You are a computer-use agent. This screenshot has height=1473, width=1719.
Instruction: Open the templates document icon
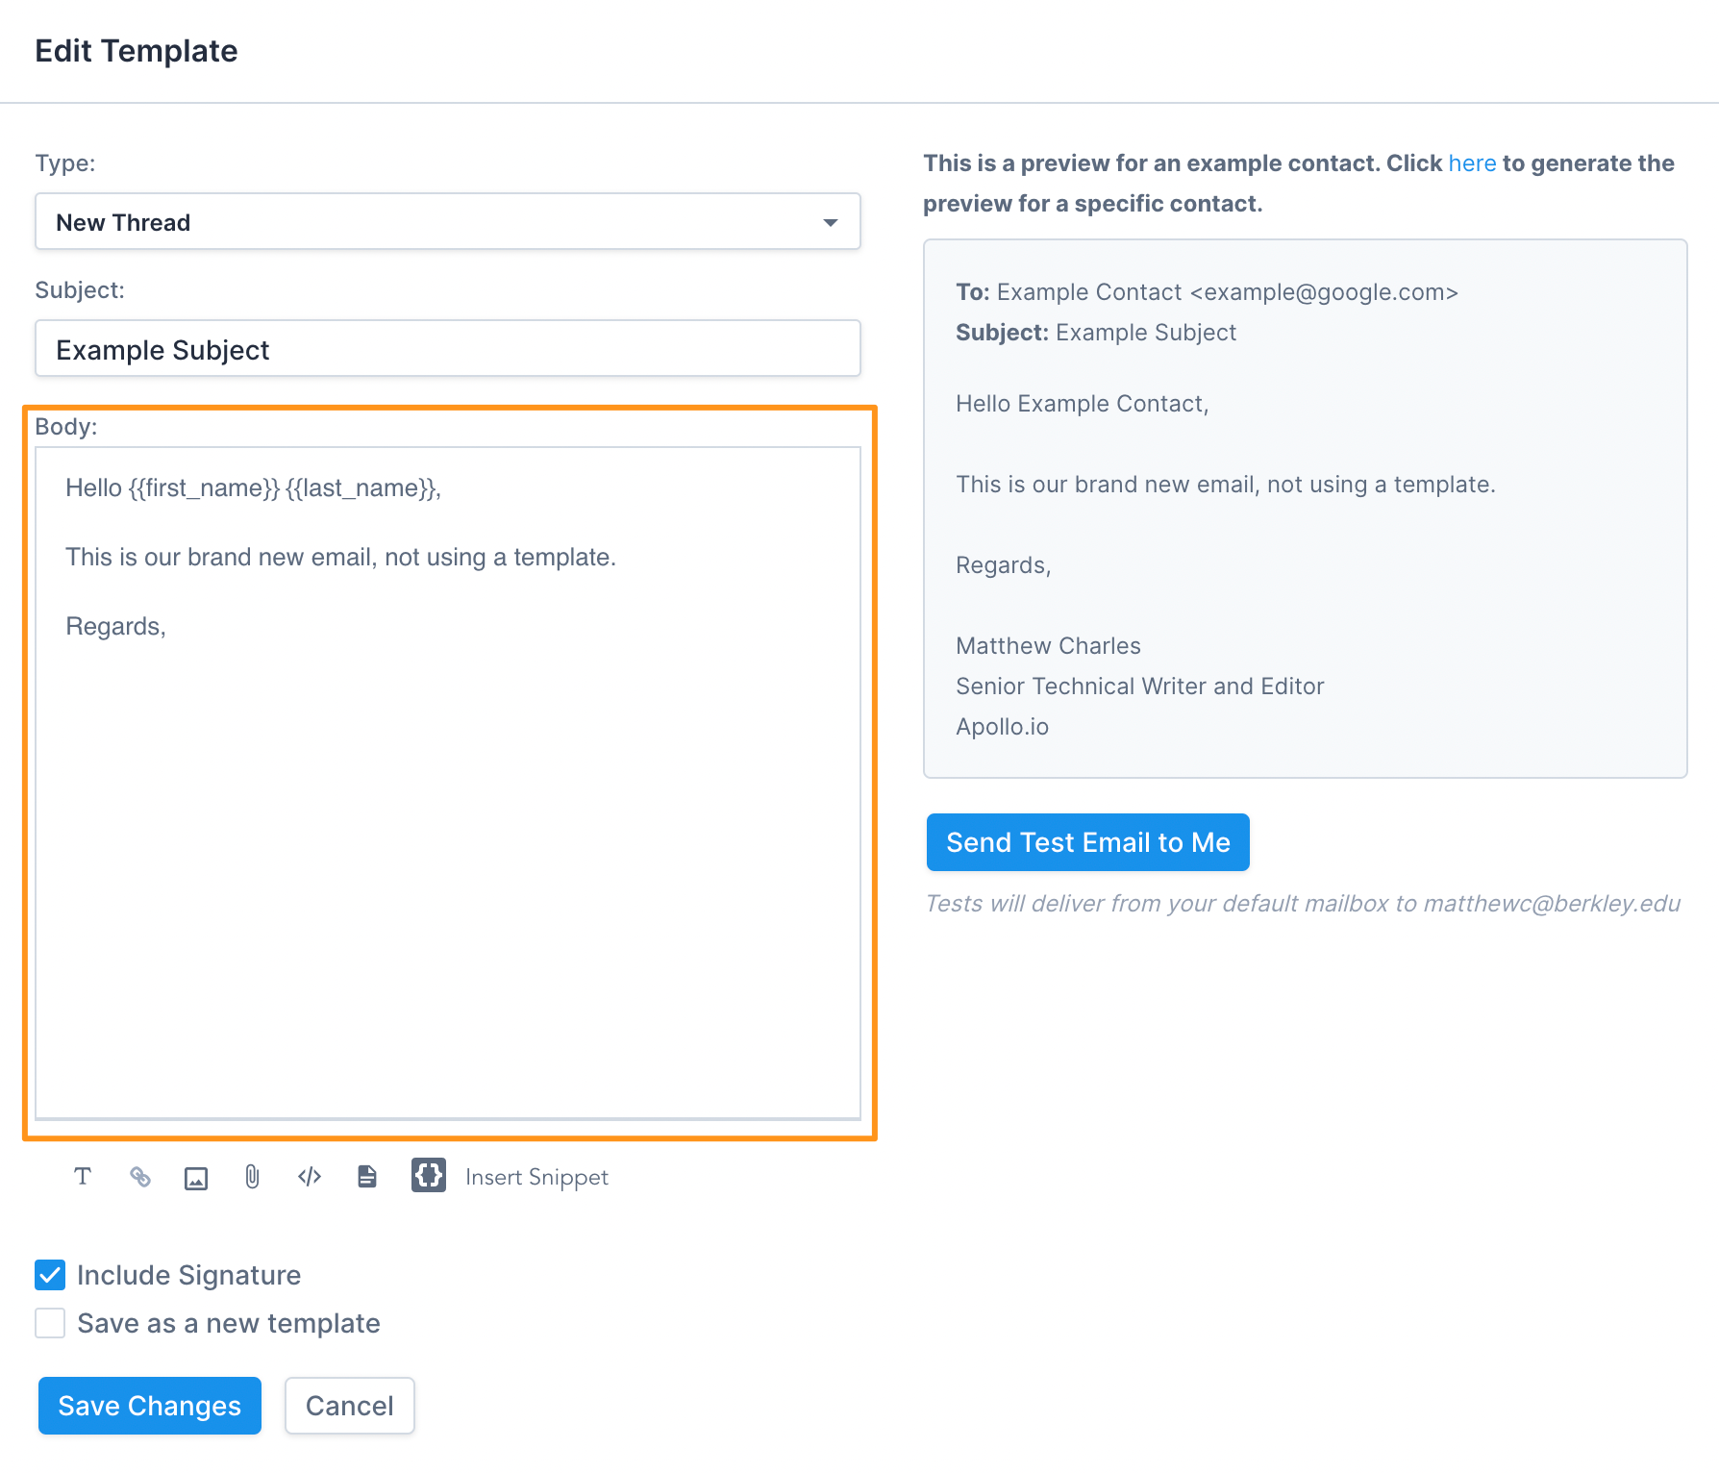point(366,1177)
